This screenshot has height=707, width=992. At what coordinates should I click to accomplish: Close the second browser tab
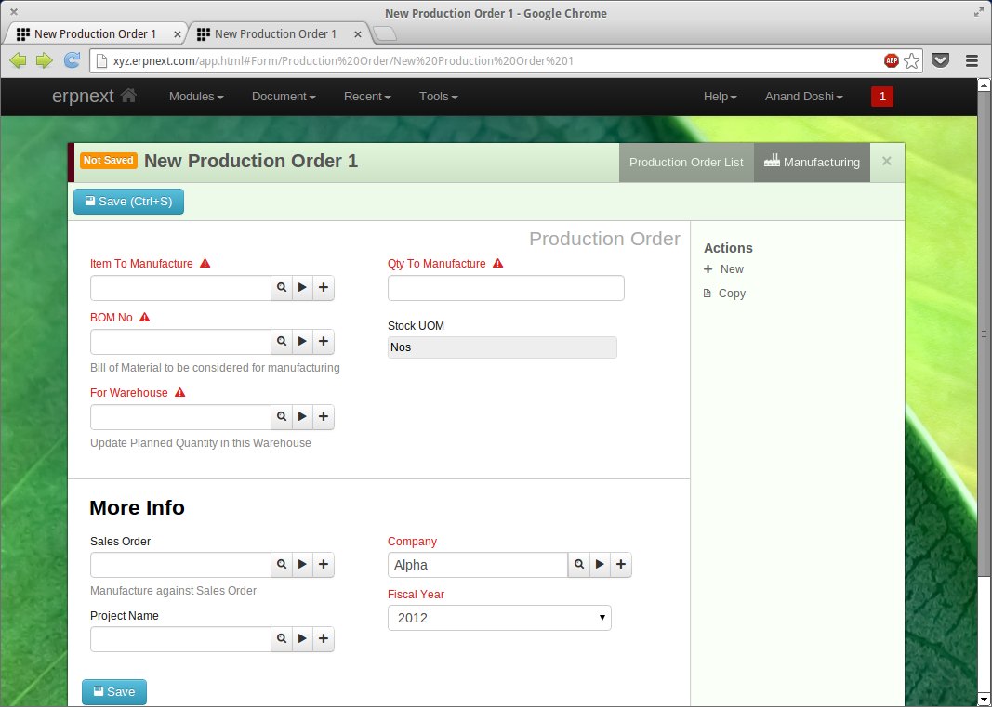(x=358, y=34)
